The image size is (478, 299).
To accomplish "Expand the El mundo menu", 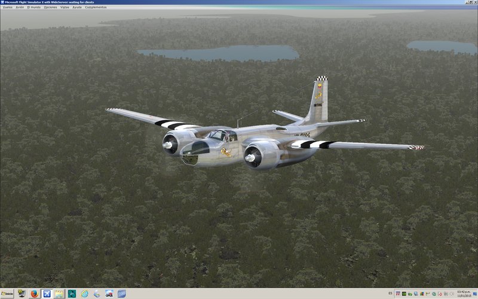I will click(x=33, y=7).
